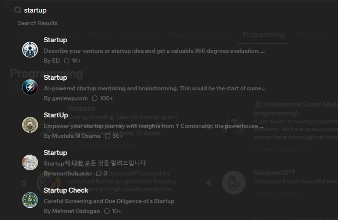Open Professional Coder GPT in background

(x=296, y=109)
